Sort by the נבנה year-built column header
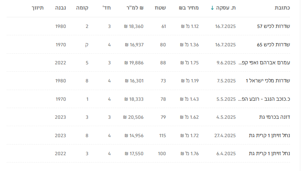The image size is (301, 171). tap(61, 8)
